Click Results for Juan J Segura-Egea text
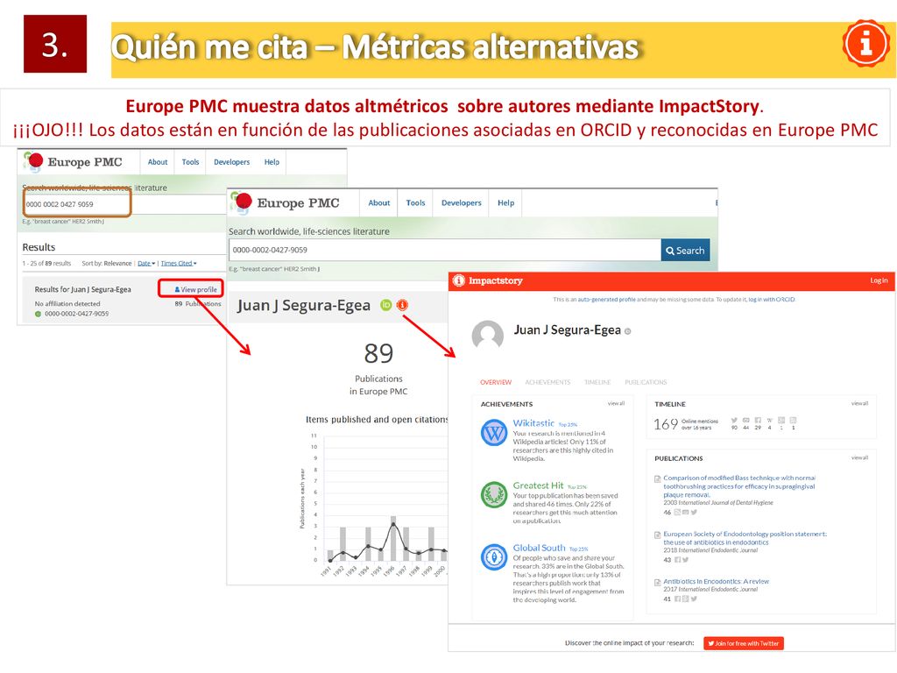The width and height of the screenshot is (897, 673). [x=83, y=289]
